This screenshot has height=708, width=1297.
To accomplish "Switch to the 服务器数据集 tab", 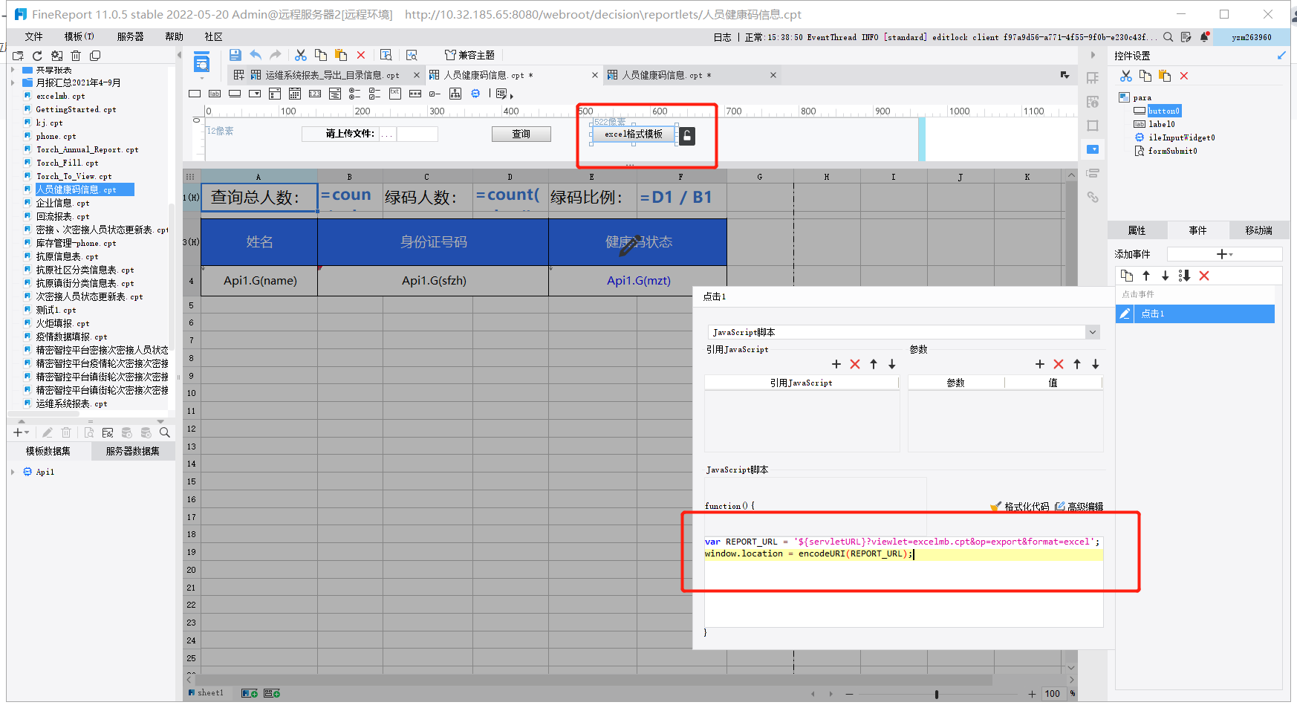I will pyautogui.click(x=132, y=451).
